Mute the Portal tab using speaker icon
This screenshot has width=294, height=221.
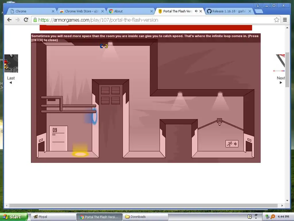196,11
